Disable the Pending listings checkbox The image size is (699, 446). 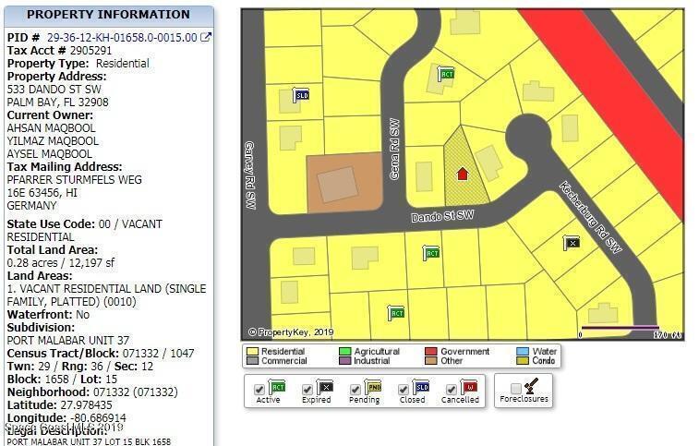[356, 390]
